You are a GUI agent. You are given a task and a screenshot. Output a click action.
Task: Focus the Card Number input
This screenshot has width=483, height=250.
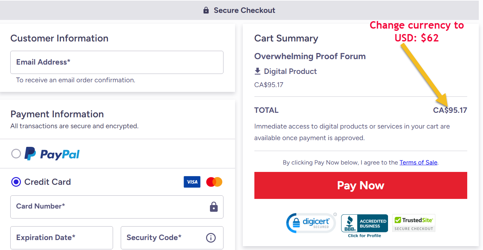109,207
